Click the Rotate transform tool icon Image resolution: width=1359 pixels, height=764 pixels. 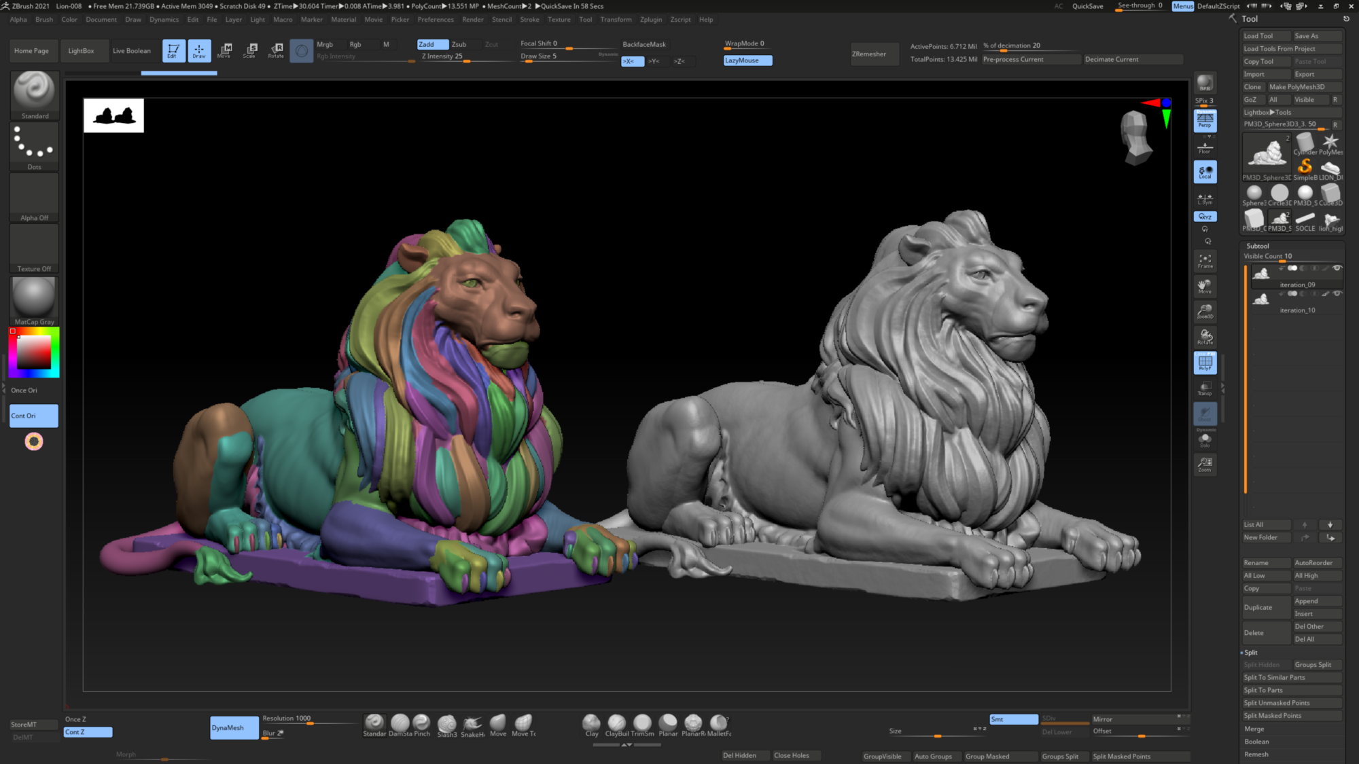tap(276, 50)
